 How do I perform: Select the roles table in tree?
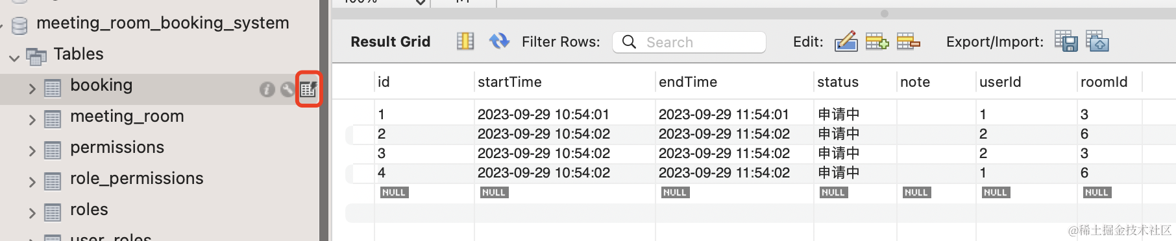[x=89, y=210]
